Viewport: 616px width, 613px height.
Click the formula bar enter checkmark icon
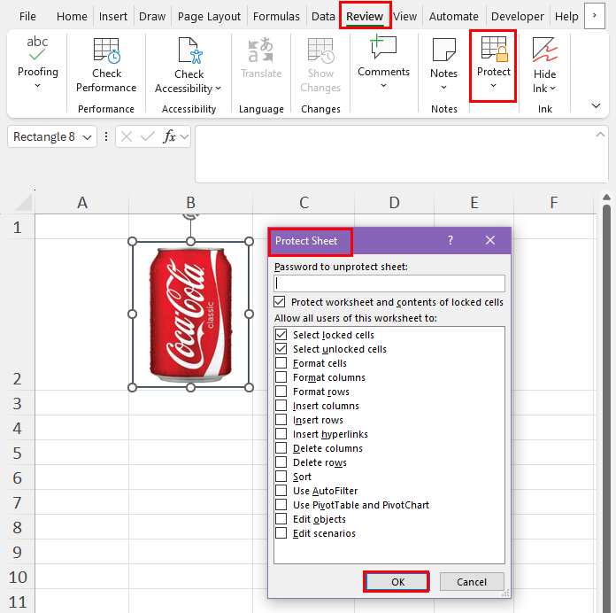(x=147, y=136)
